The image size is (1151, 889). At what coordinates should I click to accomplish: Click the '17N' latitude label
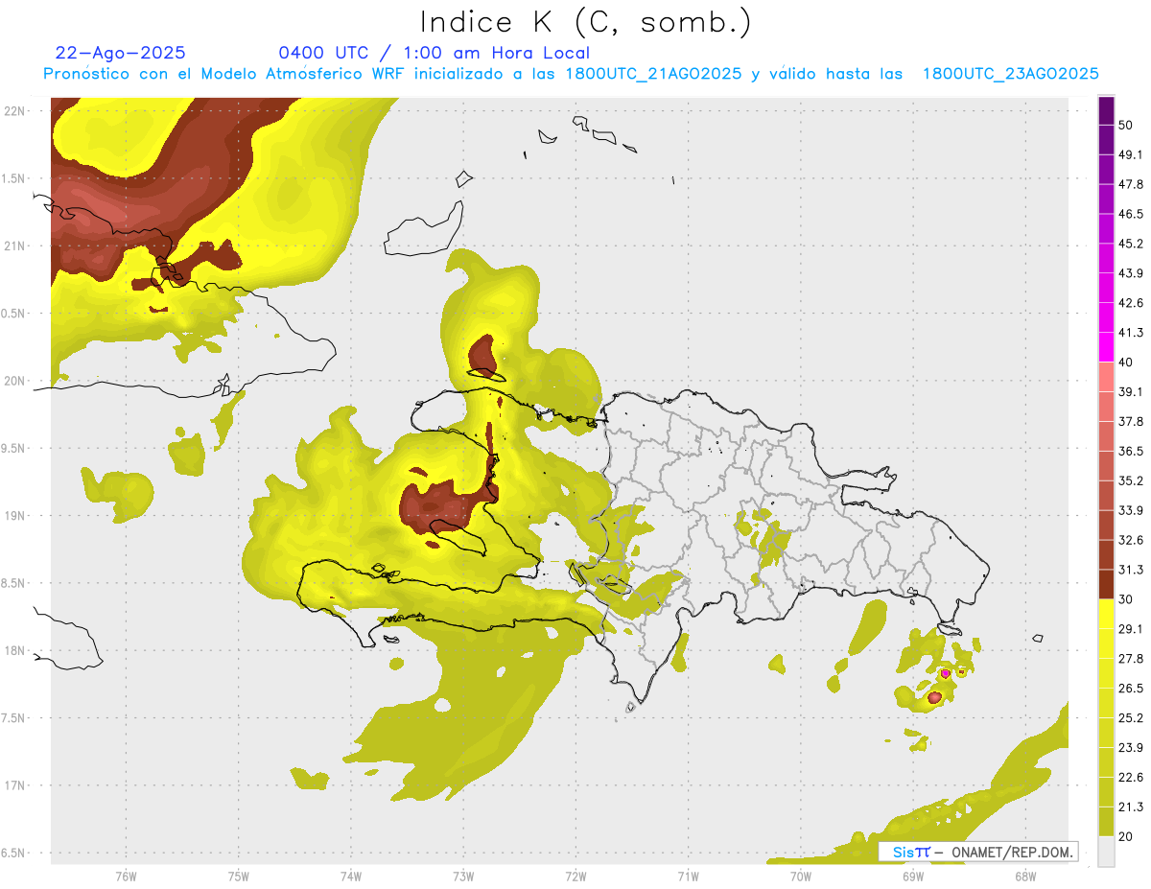coord(14,785)
